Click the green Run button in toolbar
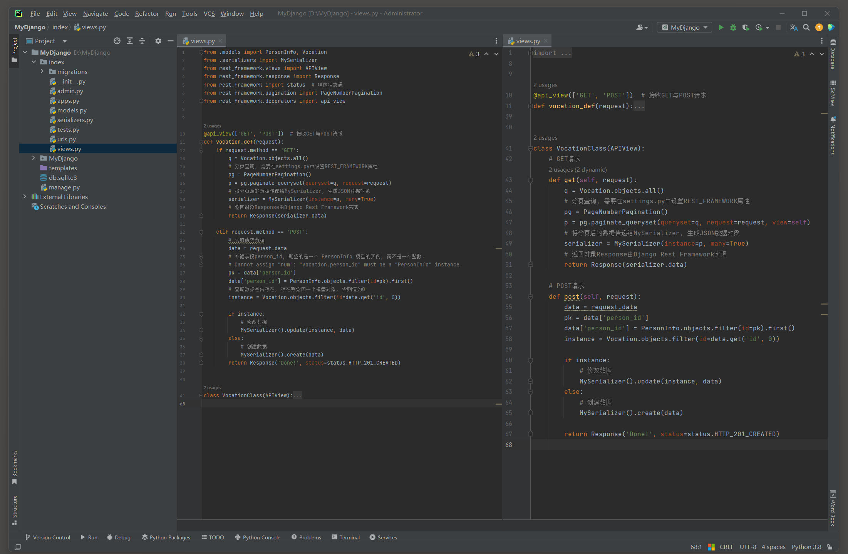Screen dimensions: 848x554 [721, 27]
